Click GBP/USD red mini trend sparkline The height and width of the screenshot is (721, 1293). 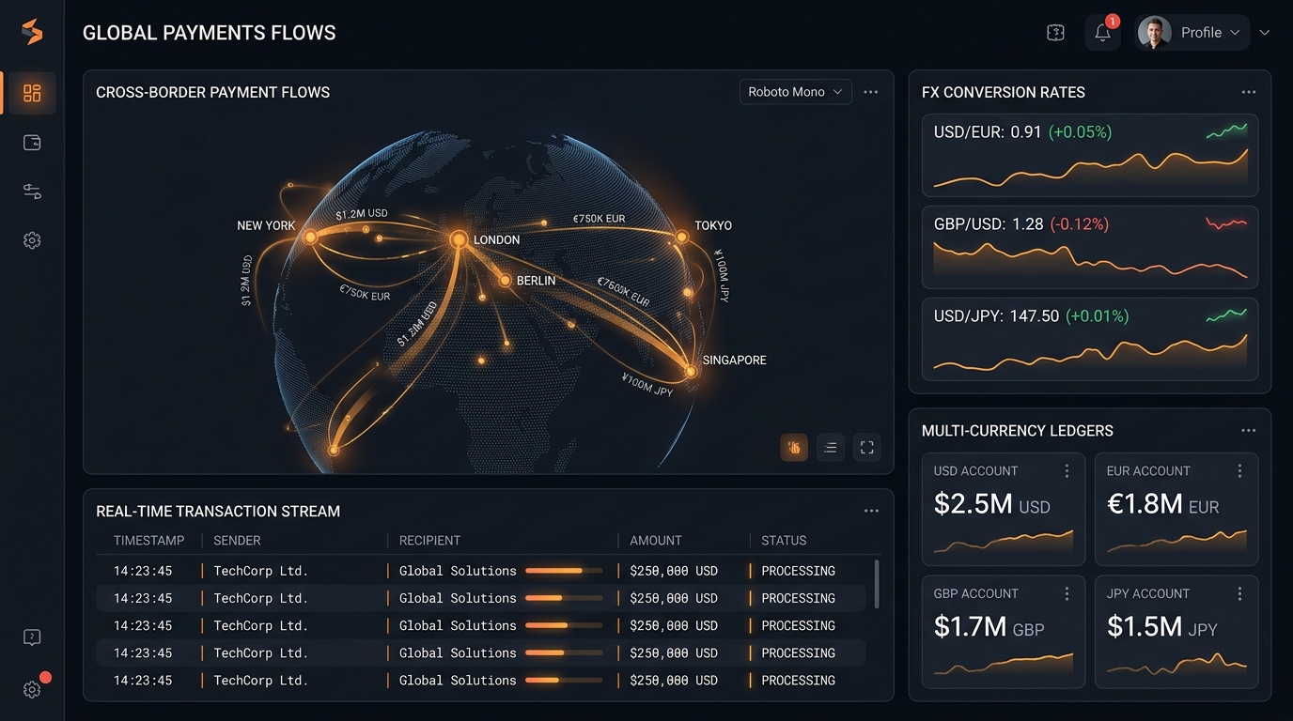coord(1226,223)
